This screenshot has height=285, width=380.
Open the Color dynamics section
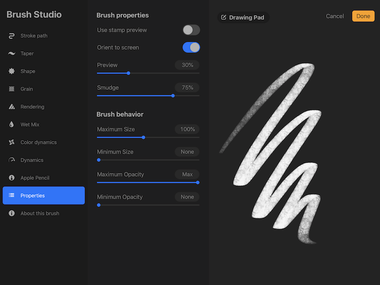(43, 142)
